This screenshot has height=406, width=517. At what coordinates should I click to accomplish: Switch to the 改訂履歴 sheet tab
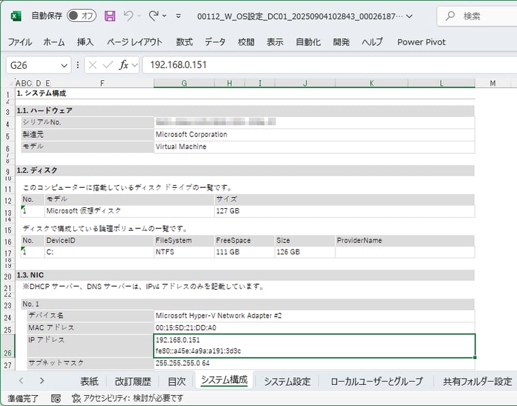(x=133, y=381)
